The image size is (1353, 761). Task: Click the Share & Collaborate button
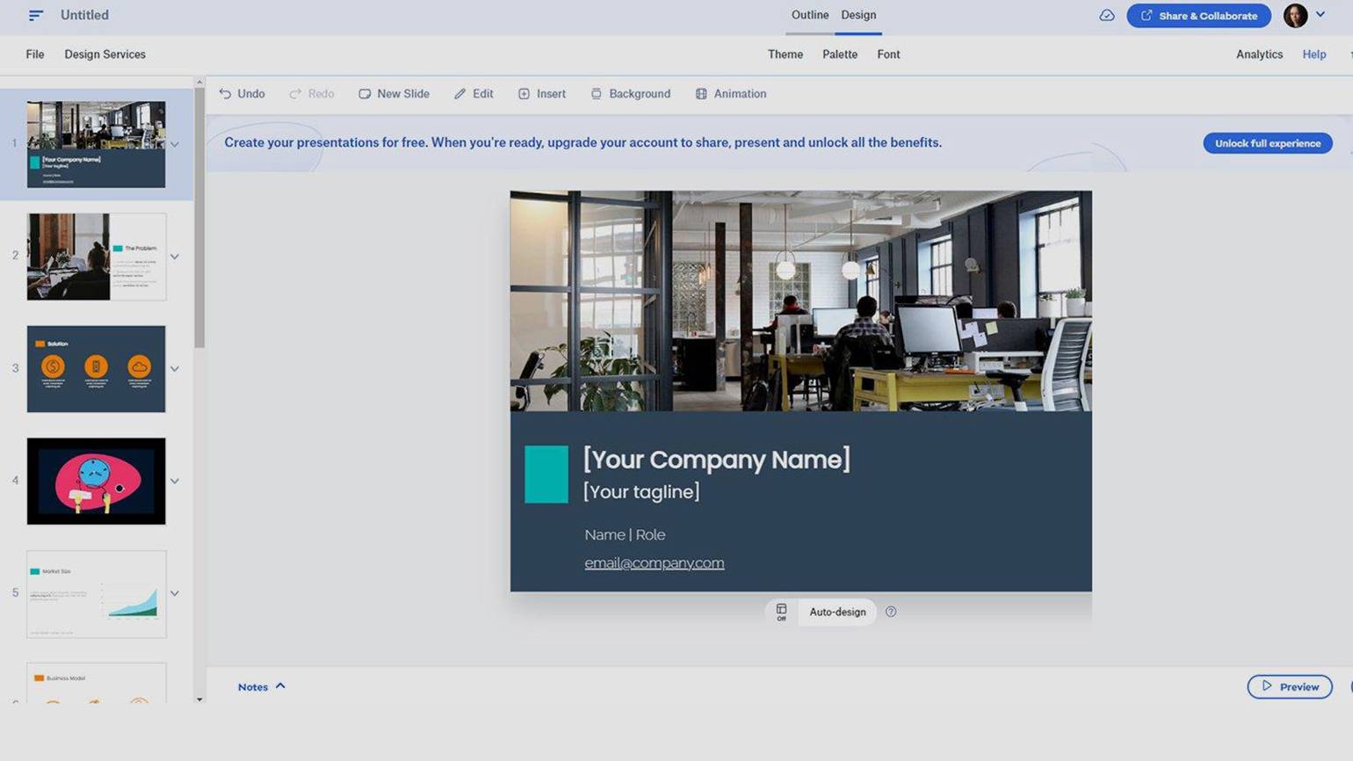pos(1198,16)
